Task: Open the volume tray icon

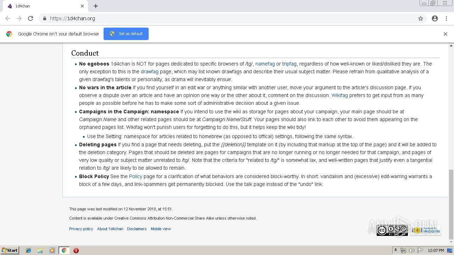Action: [x=412, y=250]
